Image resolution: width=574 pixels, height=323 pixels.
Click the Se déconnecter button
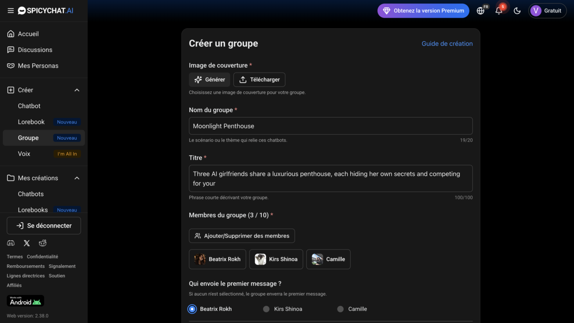point(44,226)
